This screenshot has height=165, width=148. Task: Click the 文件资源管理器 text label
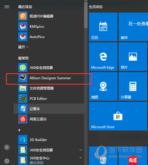click(x=41, y=88)
